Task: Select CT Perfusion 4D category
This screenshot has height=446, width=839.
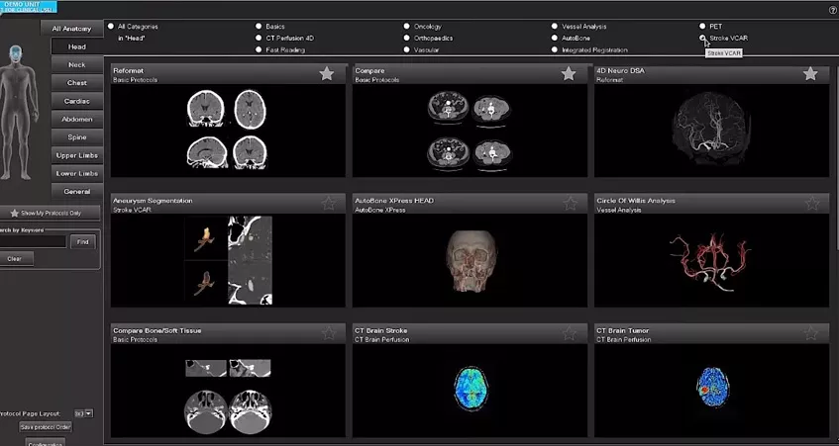Action: coord(259,38)
